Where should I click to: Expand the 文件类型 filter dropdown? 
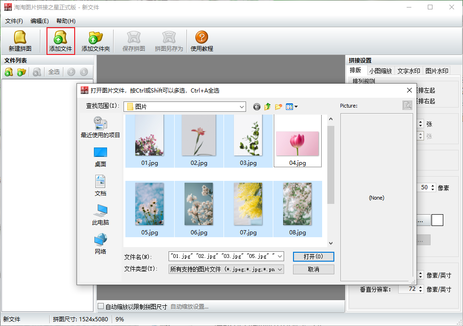(280, 269)
